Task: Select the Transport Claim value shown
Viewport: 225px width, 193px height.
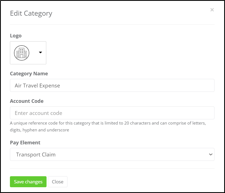Action: click(x=36, y=155)
